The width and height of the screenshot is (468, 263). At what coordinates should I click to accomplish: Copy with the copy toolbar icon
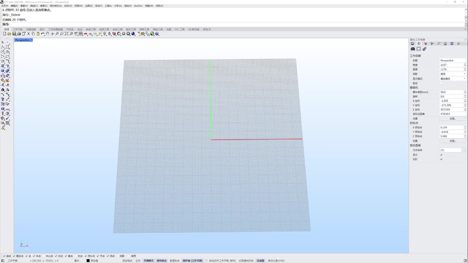pyautogui.click(x=33, y=34)
